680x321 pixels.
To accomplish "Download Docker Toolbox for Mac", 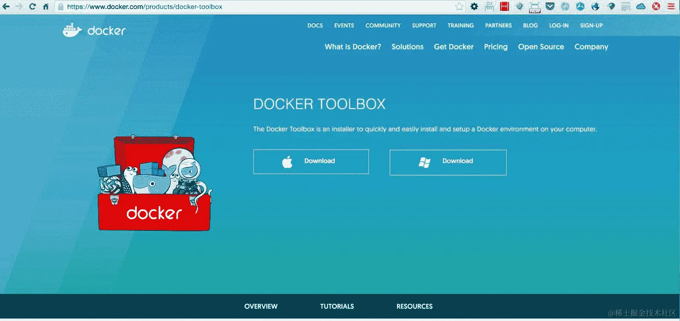I will 311,161.
